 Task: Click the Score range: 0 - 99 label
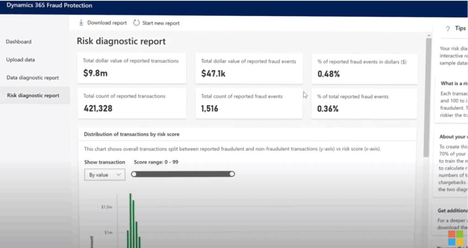[x=156, y=162]
